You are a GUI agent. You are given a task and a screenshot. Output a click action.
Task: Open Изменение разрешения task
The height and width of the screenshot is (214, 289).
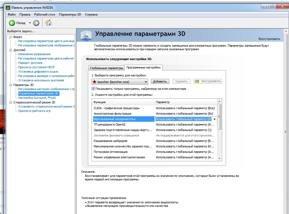34,54
